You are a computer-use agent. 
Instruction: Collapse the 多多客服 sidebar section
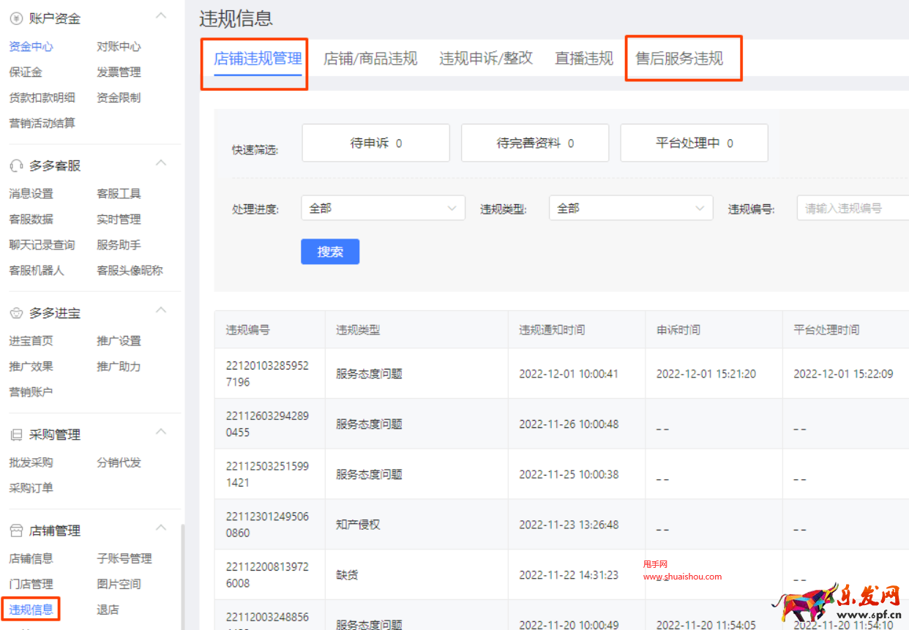[x=160, y=162]
